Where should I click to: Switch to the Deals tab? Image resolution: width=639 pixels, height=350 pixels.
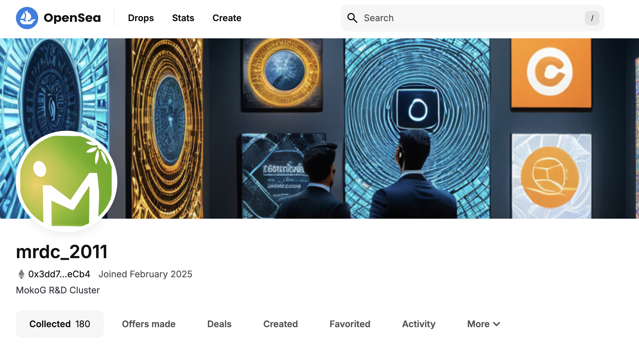(x=219, y=324)
